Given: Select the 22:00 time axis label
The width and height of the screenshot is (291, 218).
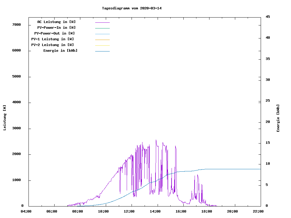Looking at the screenshot, I should tap(258, 211).
